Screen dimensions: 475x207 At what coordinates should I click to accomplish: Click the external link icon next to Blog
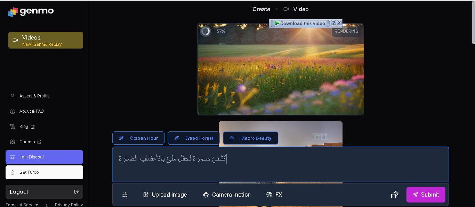pos(33,127)
